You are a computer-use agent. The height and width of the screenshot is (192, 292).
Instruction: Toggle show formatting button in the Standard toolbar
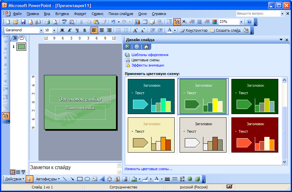click(x=177, y=22)
